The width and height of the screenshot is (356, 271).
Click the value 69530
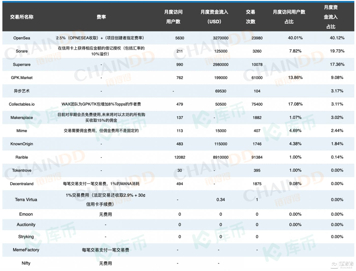point(221,91)
